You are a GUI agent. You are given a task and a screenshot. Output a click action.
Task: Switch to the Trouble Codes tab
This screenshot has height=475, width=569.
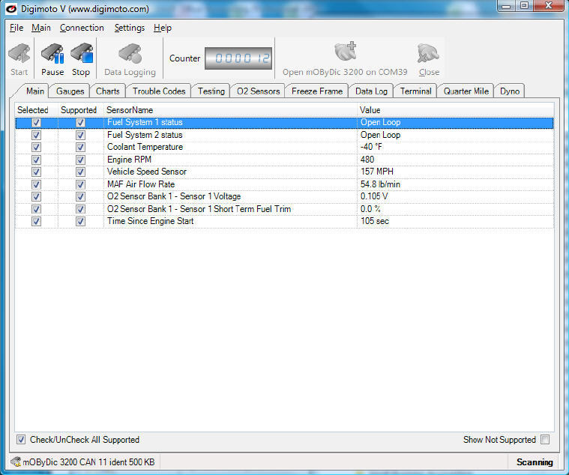click(159, 91)
